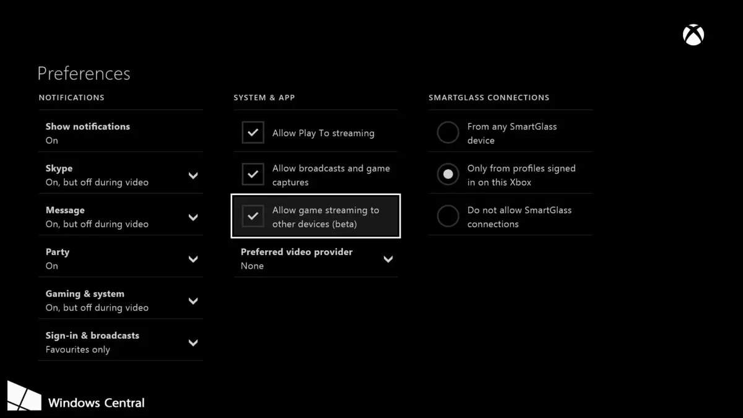
Task: Uncheck Allow broadcasts and game captures
Action: (x=253, y=175)
